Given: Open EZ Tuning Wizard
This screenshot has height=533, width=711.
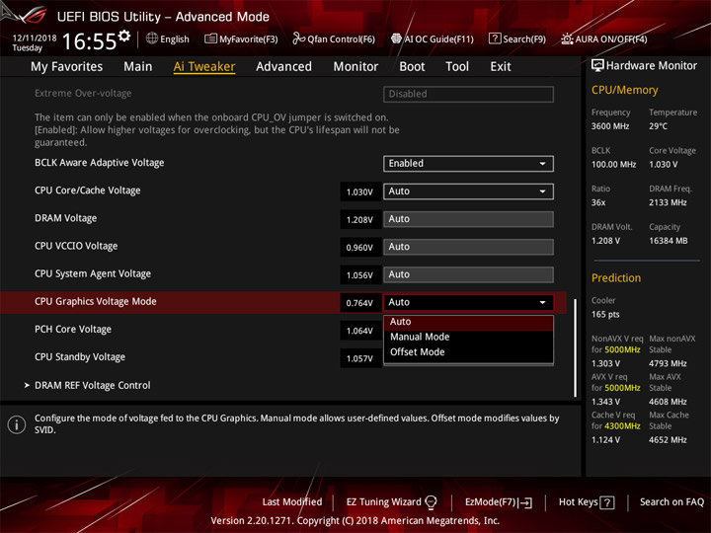Looking at the screenshot, I should click(391, 502).
